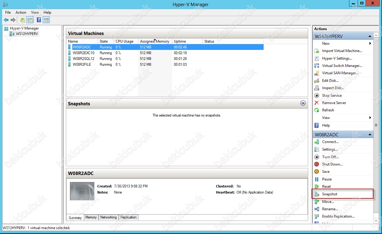This screenshot has width=382, height=234.
Task: Open the View menu in the menu bar
Action: coord(35,12)
